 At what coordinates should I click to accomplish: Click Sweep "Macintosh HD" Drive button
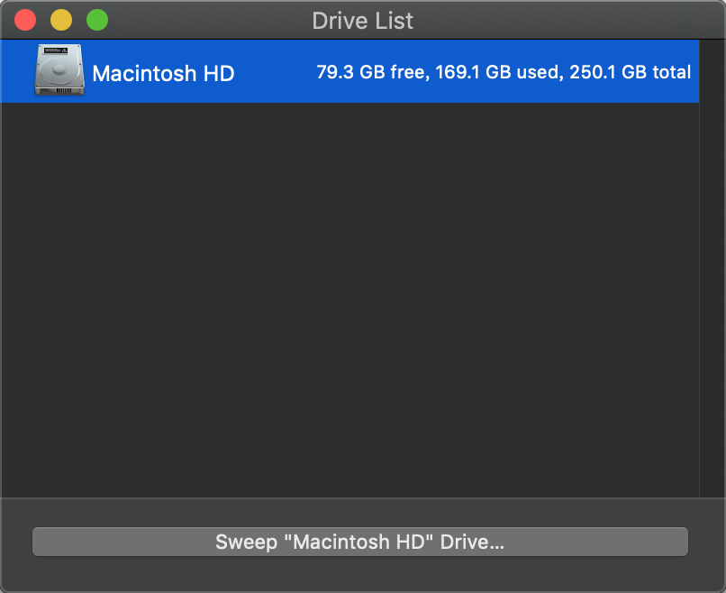(359, 542)
